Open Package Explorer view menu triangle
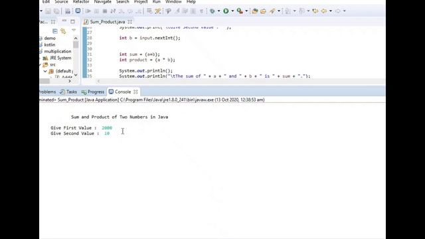The width and height of the screenshot is (425, 239). [74, 31]
